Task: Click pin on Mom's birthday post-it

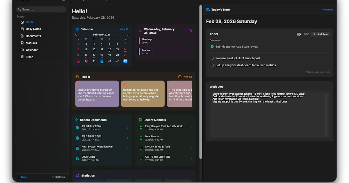Action: coord(79,85)
